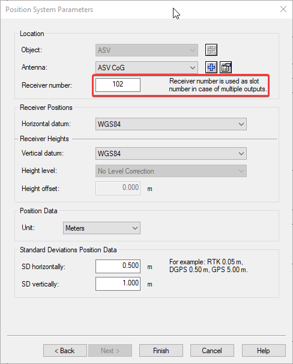Edit the SD vertically value 1.000
The image size is (293, 364).
[x=118, y=284]
